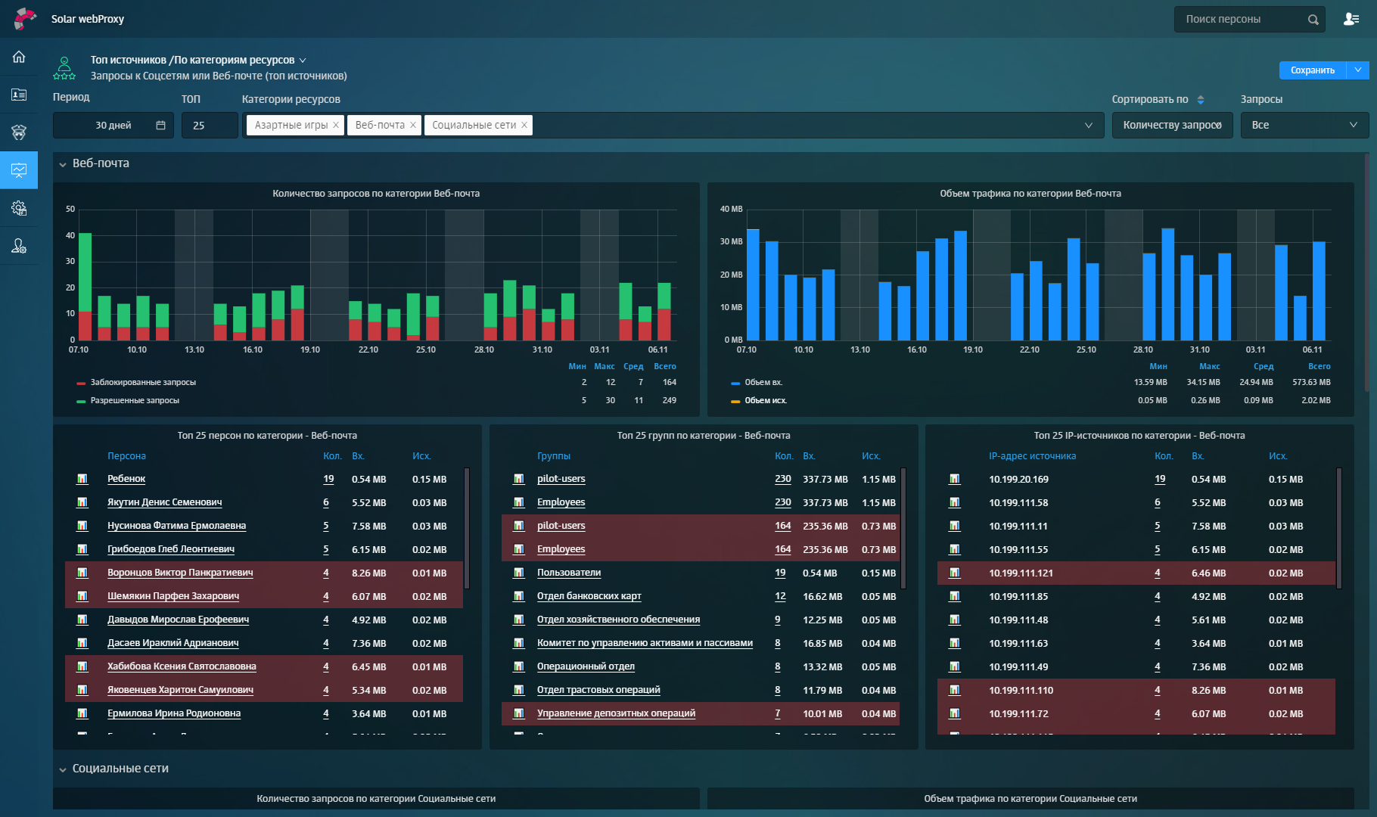Open the home page sidebar icon
1377x817 pixels.
pos(19,57)
